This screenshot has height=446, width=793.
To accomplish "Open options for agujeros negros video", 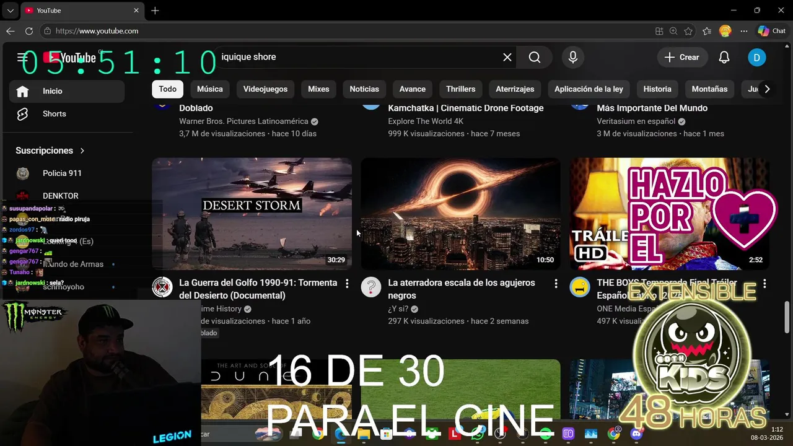I will [x=556, y=284].
